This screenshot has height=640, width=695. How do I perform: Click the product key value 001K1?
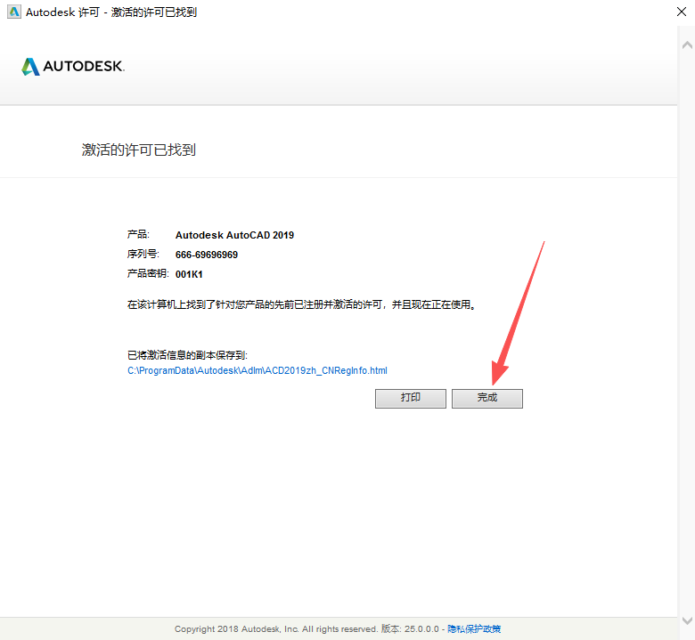(x=189, y=274)
